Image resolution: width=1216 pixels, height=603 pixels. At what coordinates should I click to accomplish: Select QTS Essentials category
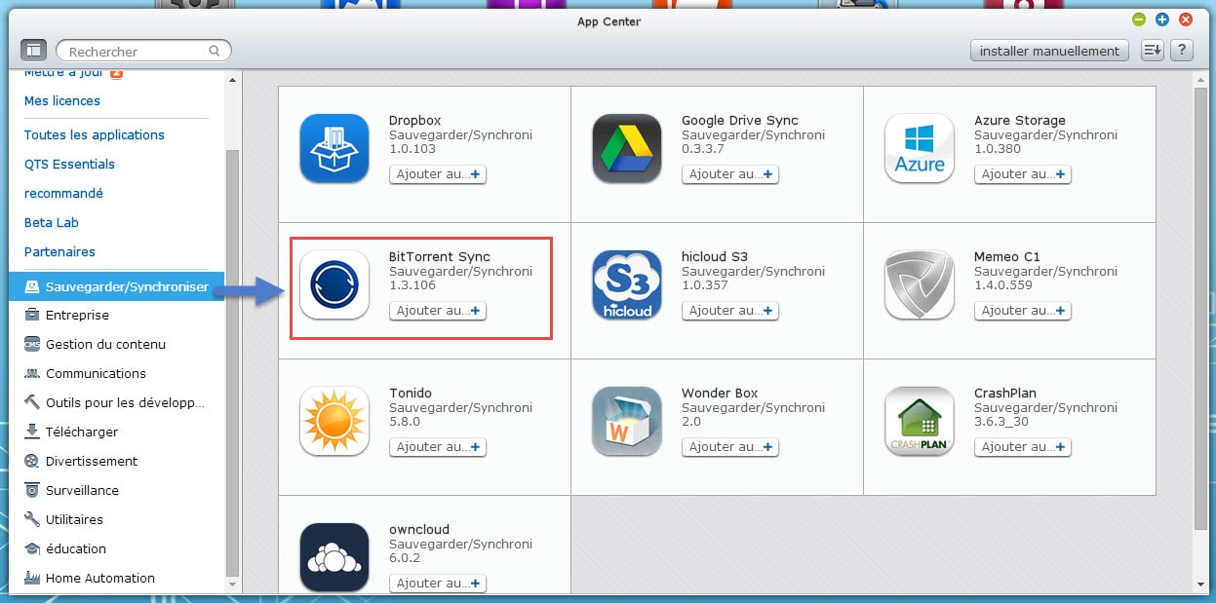[69, 164]
